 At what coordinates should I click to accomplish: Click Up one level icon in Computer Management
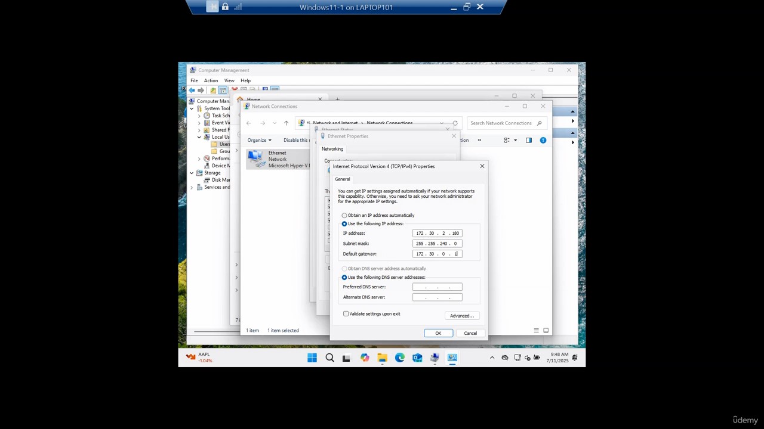coord(213,90)
